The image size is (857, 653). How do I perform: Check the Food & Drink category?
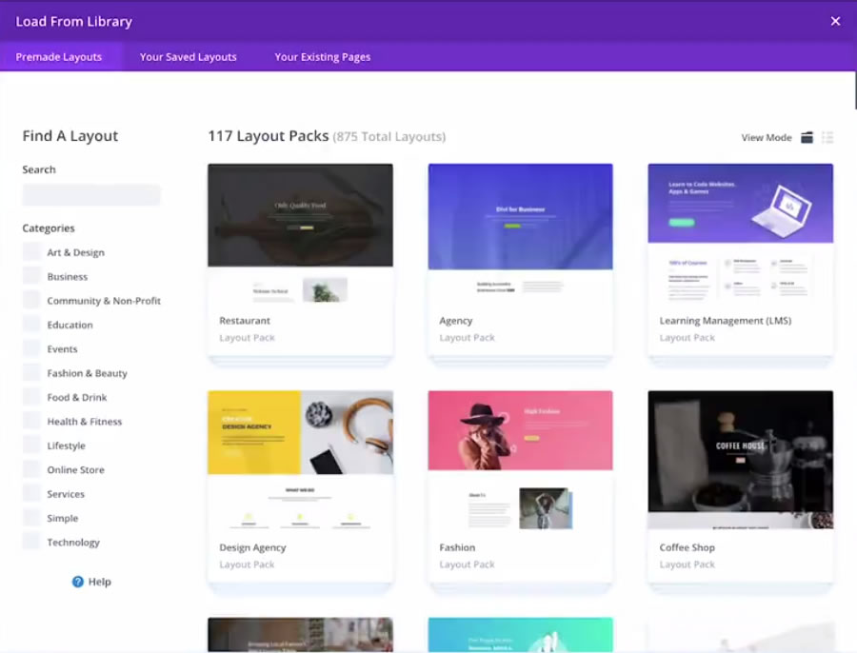[31, 397]
